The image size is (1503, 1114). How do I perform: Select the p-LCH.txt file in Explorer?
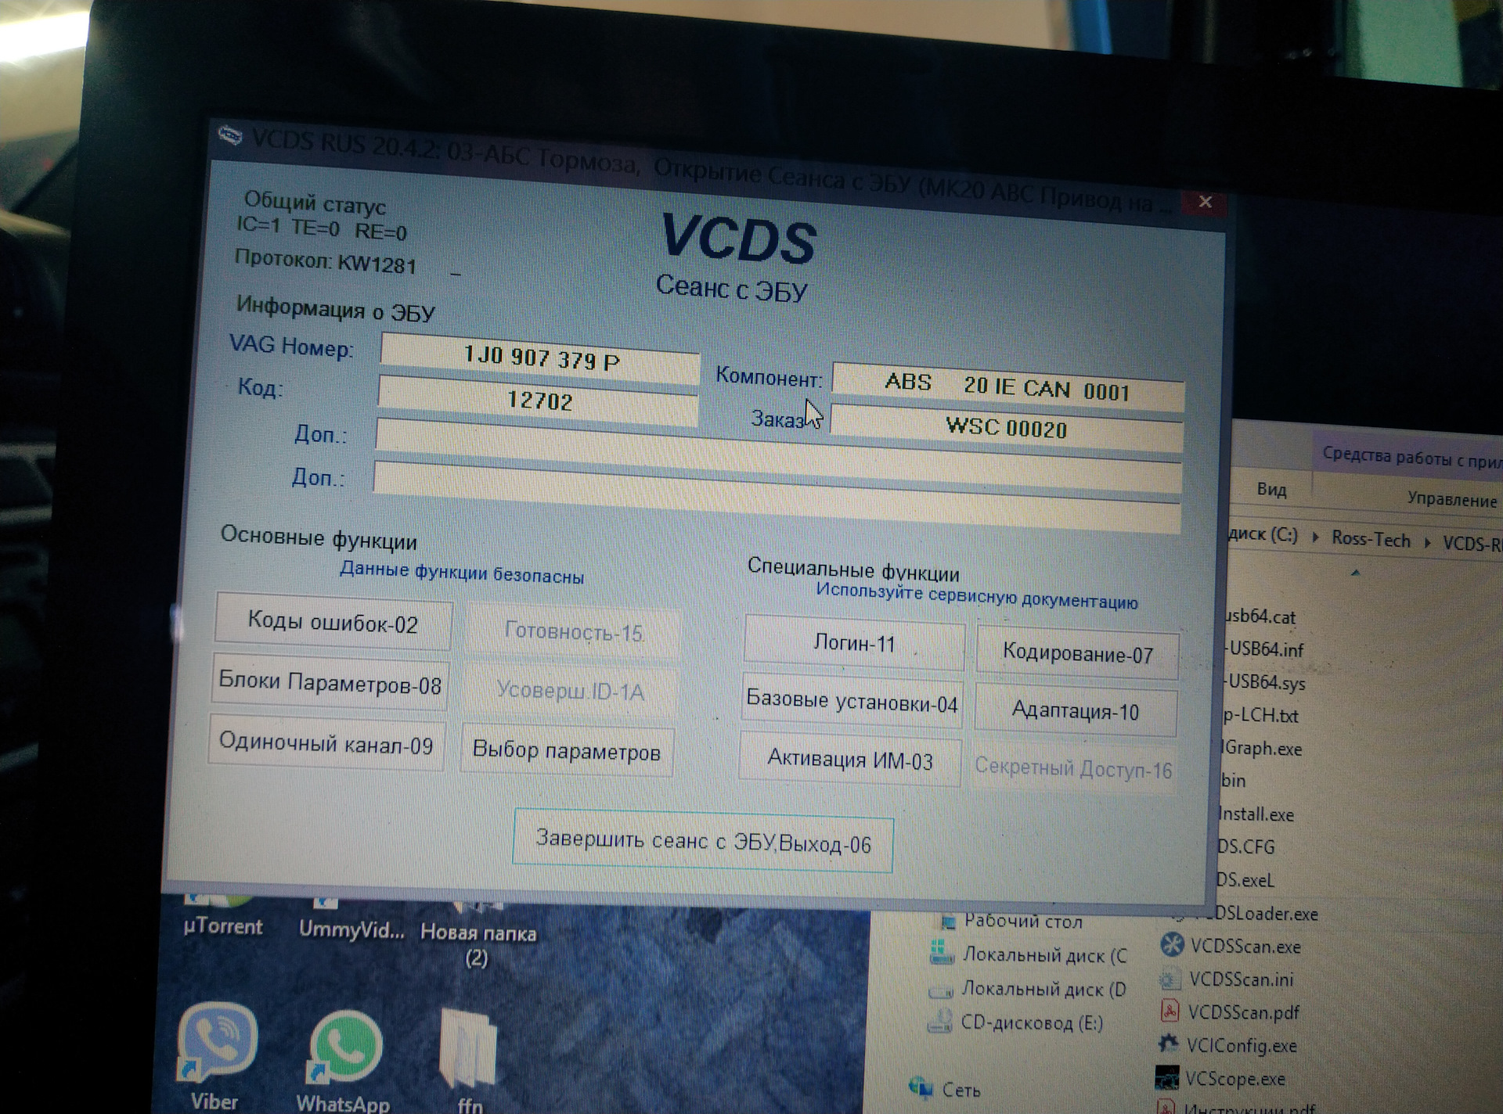[1260, 715]
